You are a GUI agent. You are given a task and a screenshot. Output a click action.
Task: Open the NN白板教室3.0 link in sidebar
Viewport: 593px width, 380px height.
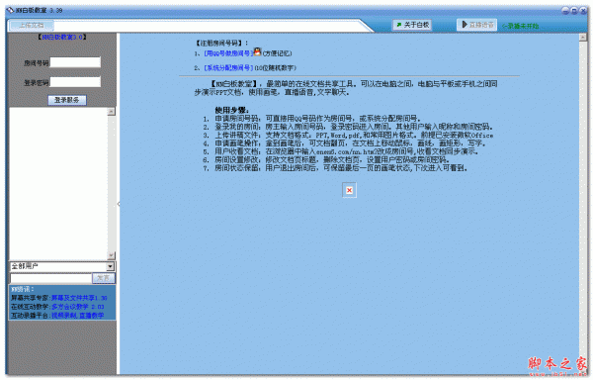[x=62, y=37]
